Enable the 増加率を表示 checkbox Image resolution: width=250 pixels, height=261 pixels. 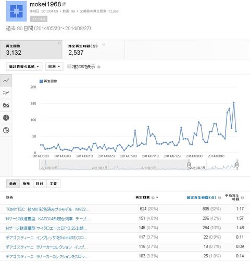pos(69,66)
